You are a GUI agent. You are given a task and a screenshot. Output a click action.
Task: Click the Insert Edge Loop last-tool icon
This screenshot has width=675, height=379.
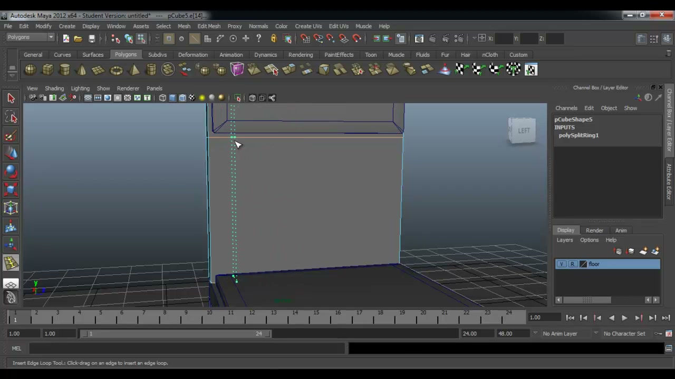(x=11, y=263)
